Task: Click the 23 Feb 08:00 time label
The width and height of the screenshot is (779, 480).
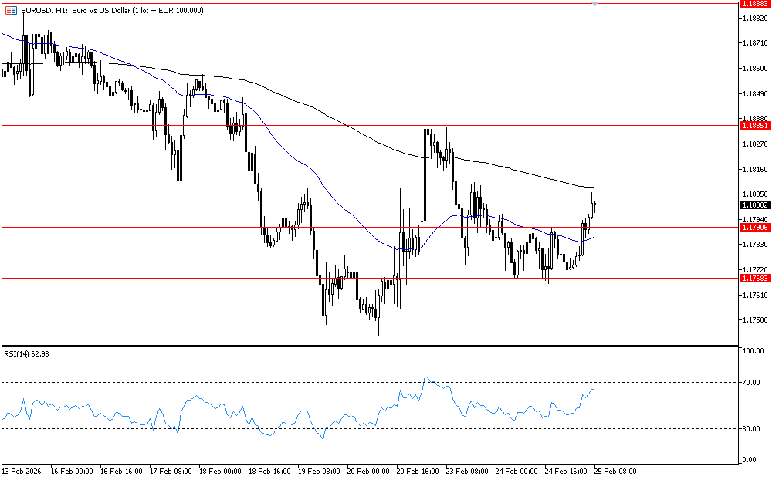Action: pos(468,470)
